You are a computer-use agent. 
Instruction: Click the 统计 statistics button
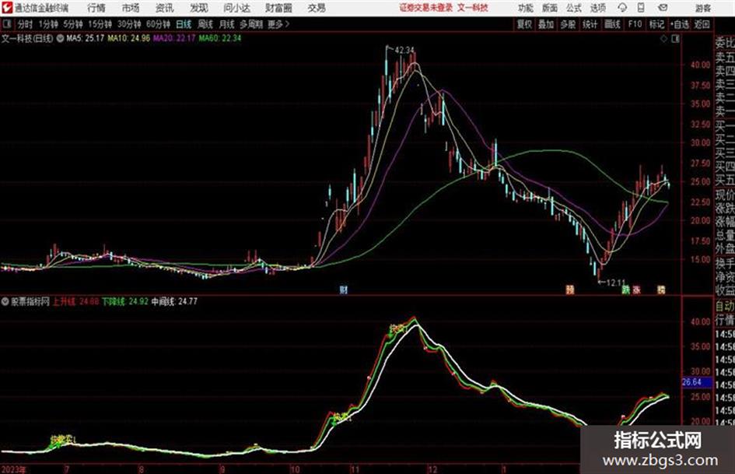point(590,24)
